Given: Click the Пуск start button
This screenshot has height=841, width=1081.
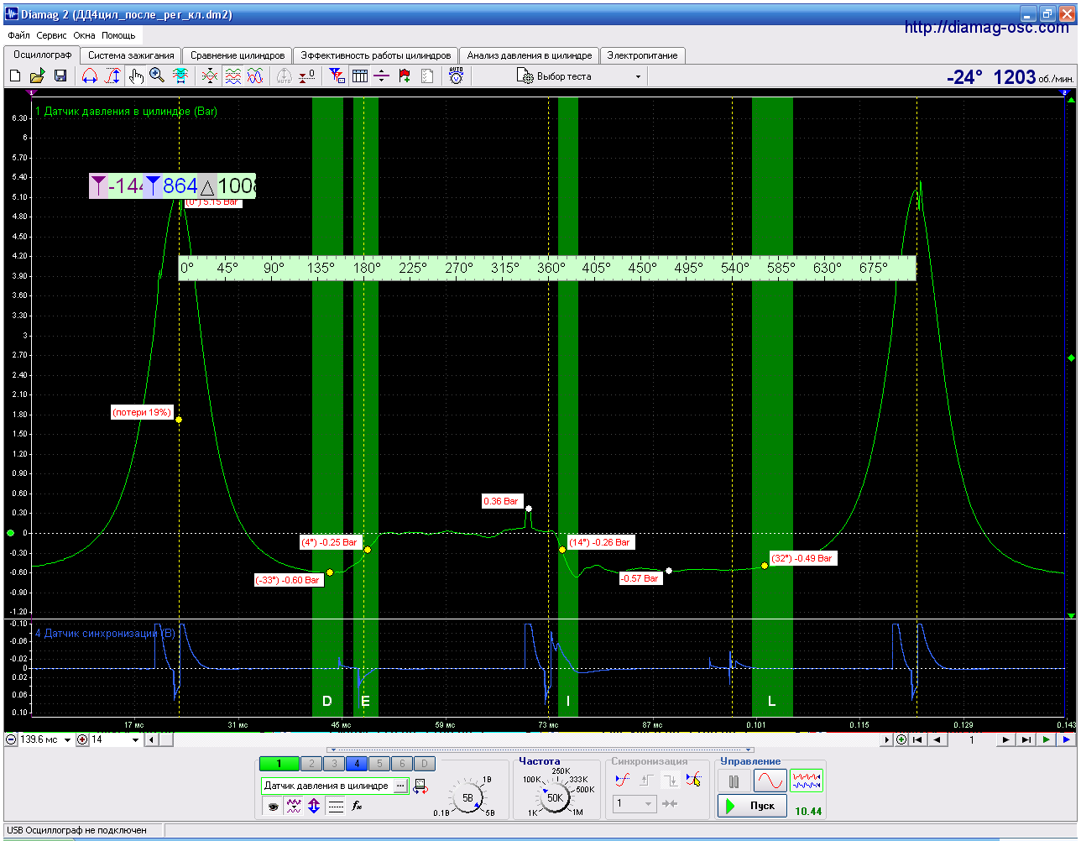Looking at the screenshot, I should point(753,806).
